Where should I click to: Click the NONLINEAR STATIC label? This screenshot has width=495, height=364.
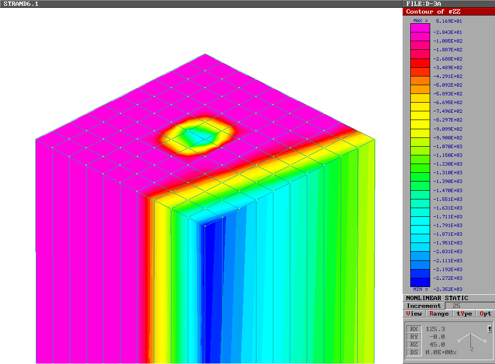pyautogui.click(x=437, y=298)
